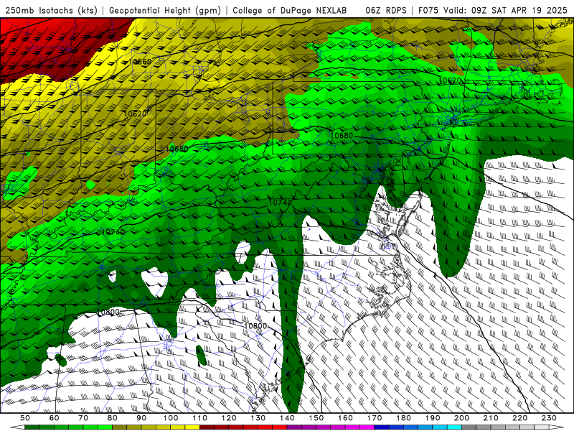Click the 'College of DuPage NEXLAB' text

pyautogui.click(x=290, y=10)
